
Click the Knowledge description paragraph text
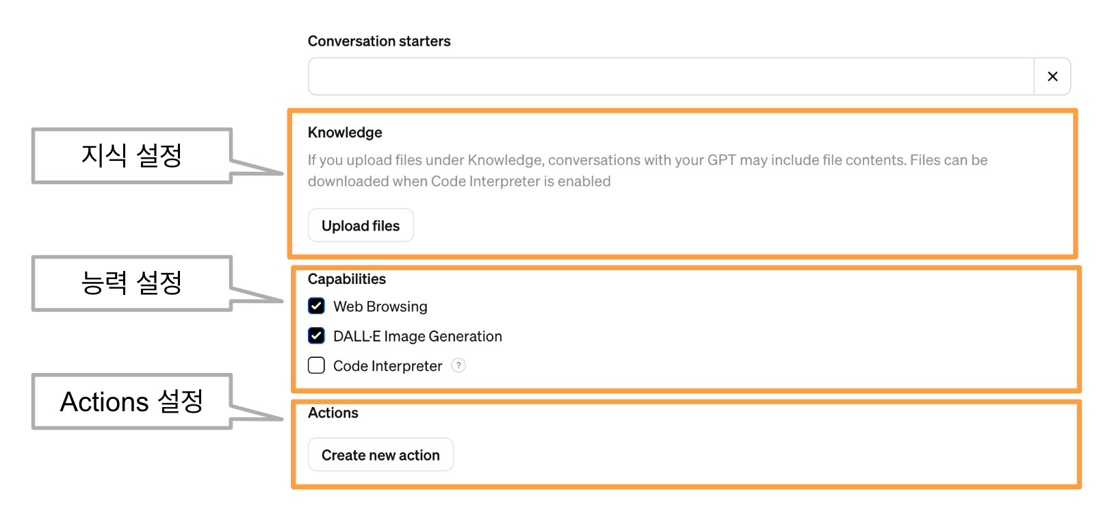pyautogui.click(x=647, y=170)
